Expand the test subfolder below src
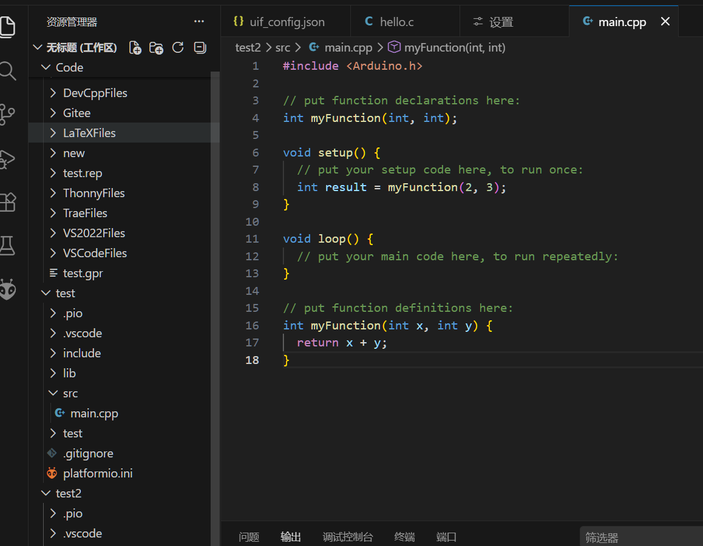This screenshot has width=703, height=546. 53,433
